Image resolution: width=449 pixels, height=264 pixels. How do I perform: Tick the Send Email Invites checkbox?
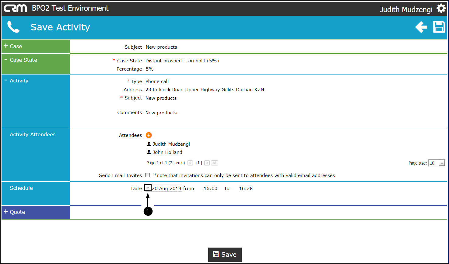click(148, 175)
